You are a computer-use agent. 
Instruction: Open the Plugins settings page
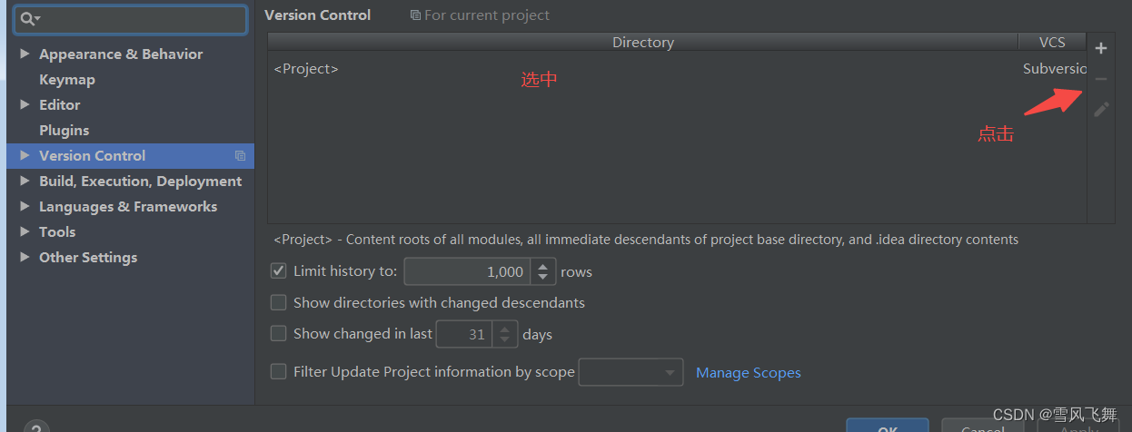64,131
